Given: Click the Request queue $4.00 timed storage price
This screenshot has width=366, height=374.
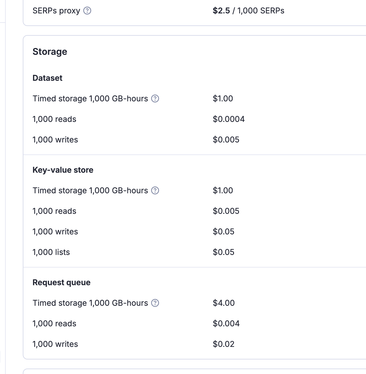Looking at the screenshot, I should click(x=224, y=303).
